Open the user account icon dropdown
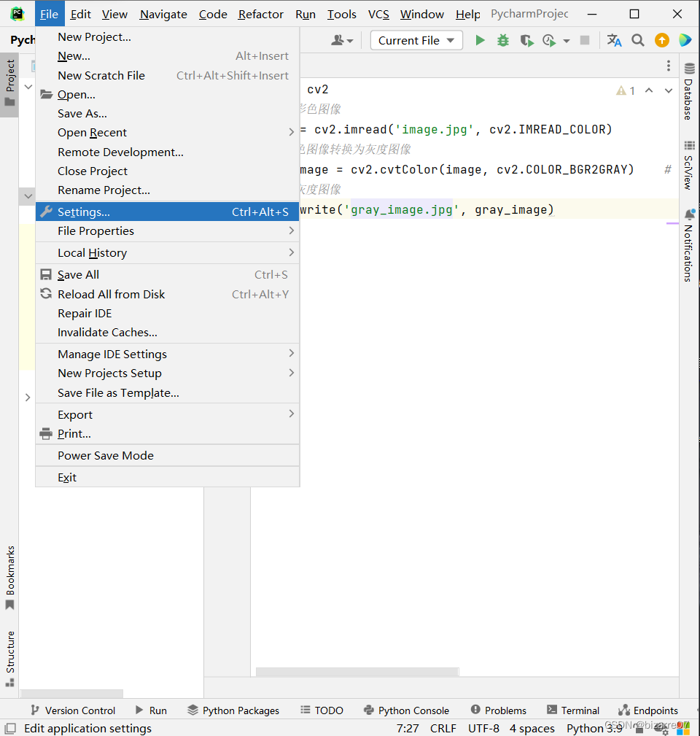This screenshot has height=736, width=700. tap(342, 40)
